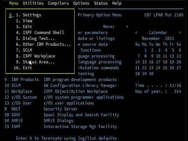This screenshot has height=141, width=188.
Task: Select 6. Other IBM Products...
Action: pos(43,44)
